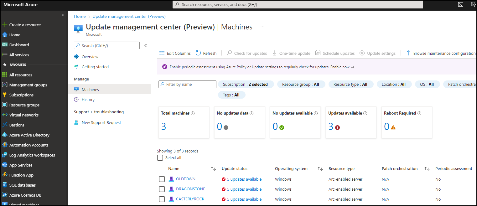The width and height of the screenshot is (477, 206).
Task: Open Virtual networks
Action: click(x=24, y=115)
